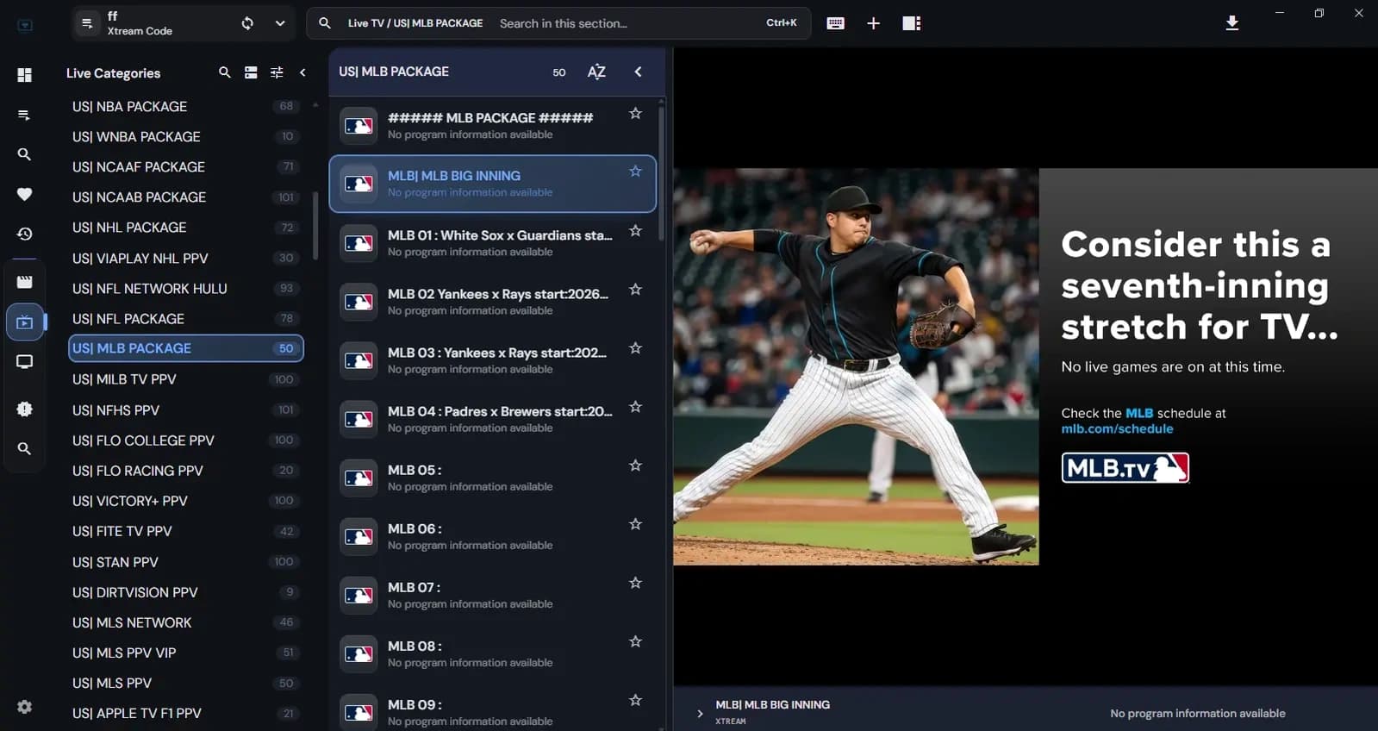Image resolution: width=1378 pixels, height=731 pixels.
Task: Open category filter sliders icon
Action: [x=277, y=72]
